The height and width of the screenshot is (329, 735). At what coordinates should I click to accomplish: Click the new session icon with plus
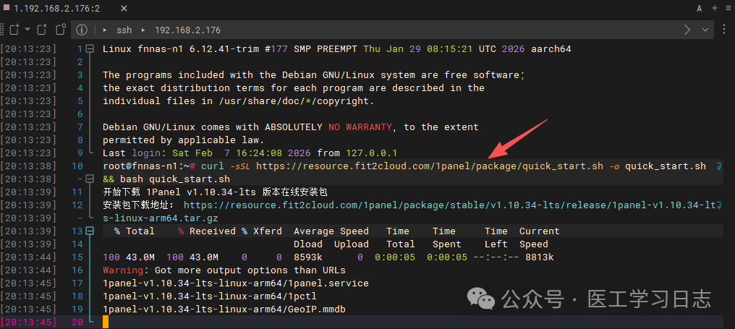click(x=13, y=30)
